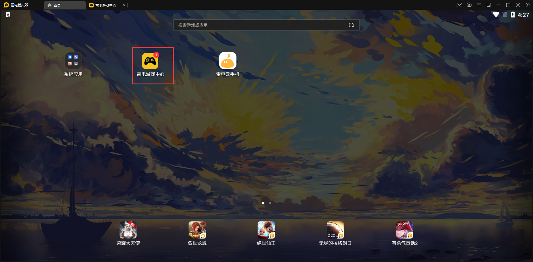Screen dimensions: 533x262
Task: Click the Wi-Fi status icon
Action: click(x=496, y=15)
